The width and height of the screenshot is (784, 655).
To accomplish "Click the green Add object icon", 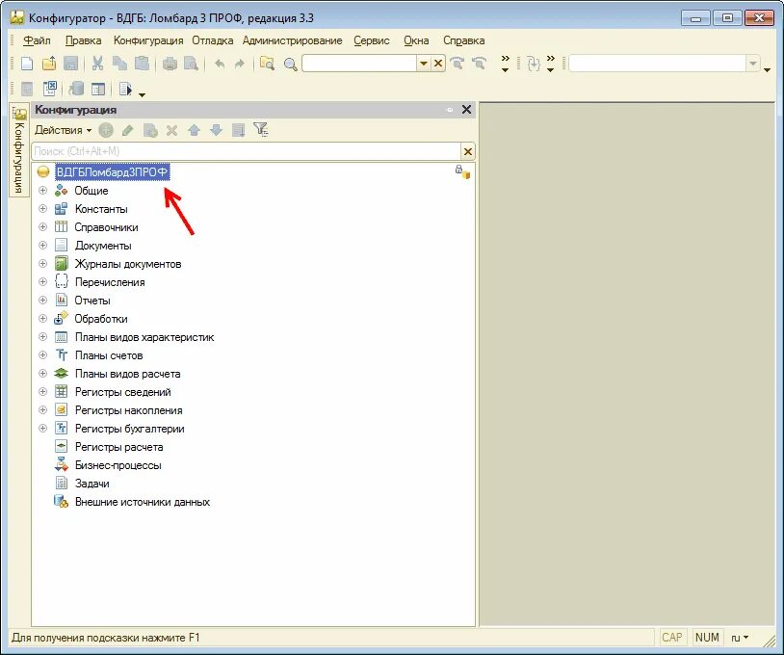I will coord(106,130).
